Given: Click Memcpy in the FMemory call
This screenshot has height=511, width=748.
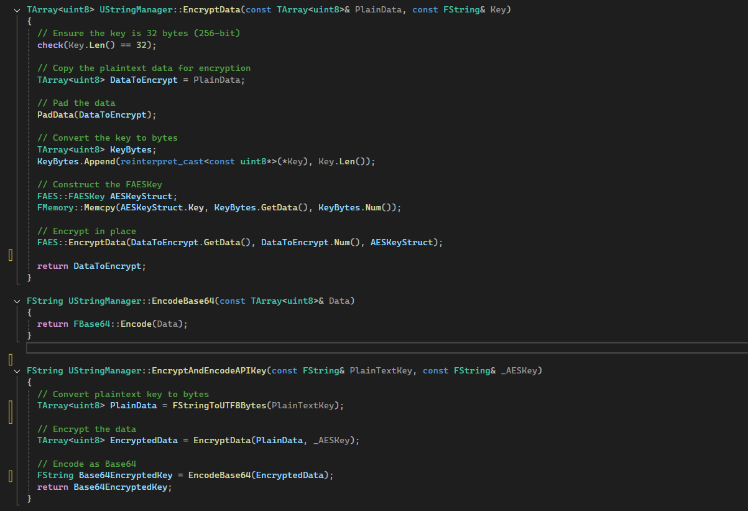Looking at the screenshot, I should (x=101, y=208).
